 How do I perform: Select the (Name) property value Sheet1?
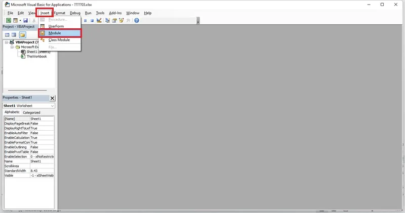tap(42, 119)
